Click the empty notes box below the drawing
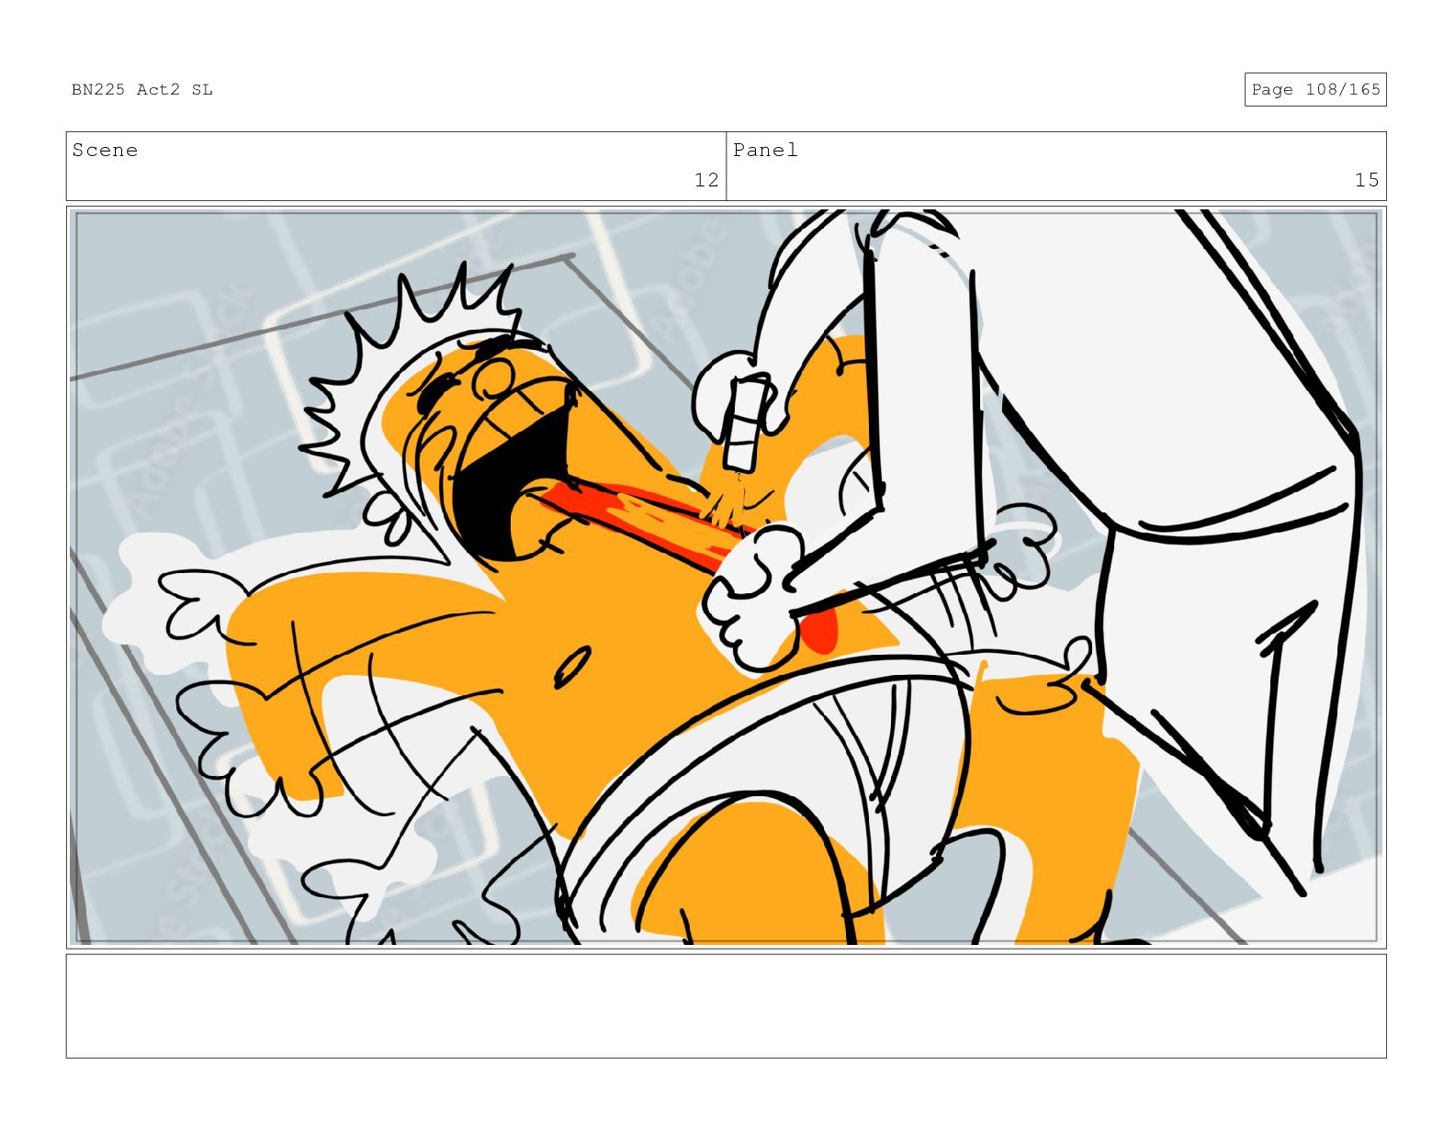This screenshot has width=1455, height=1124. (x=726, y=1006)
